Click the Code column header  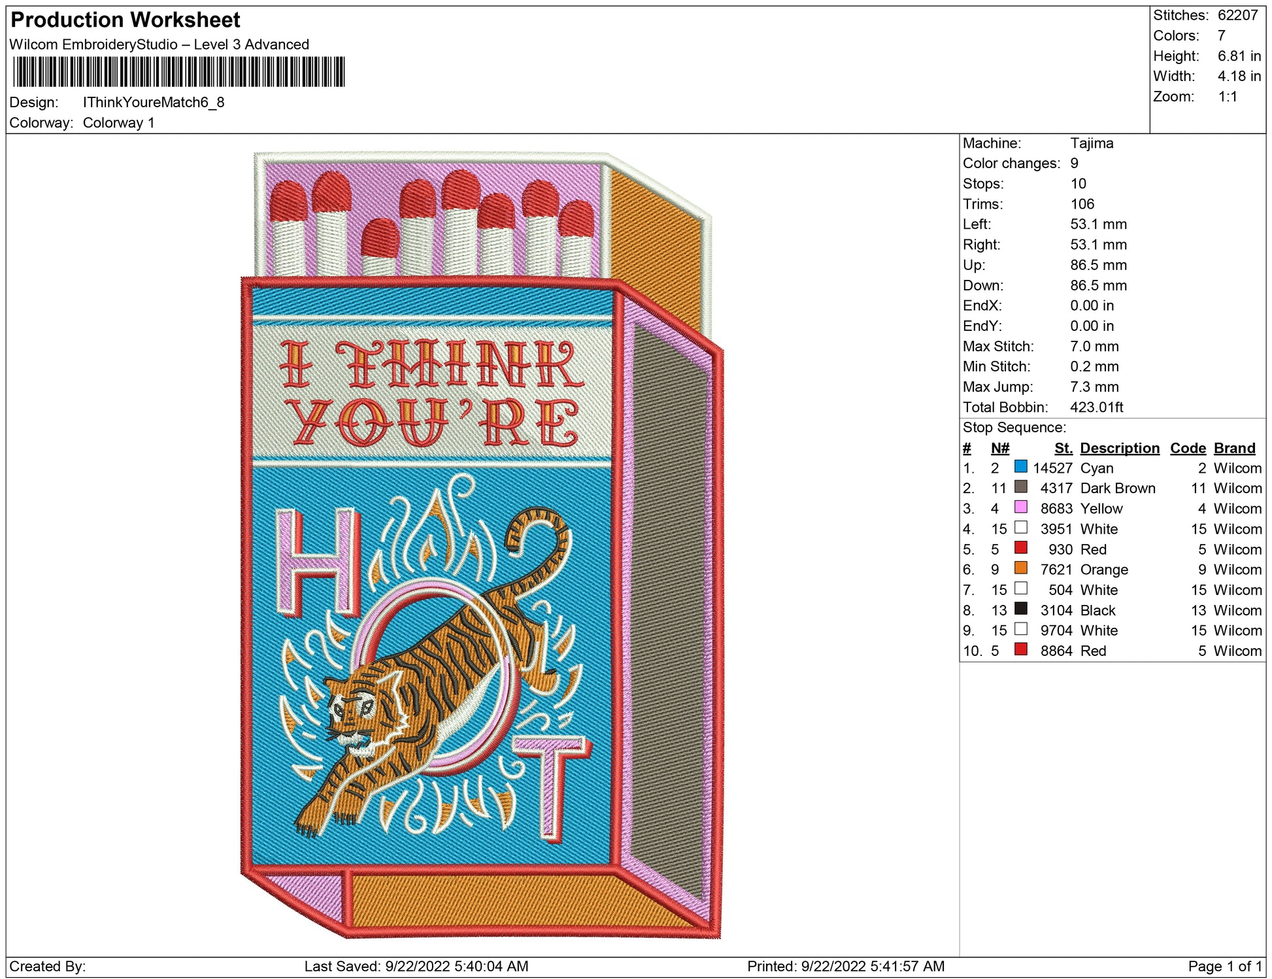click(1187, 448)
